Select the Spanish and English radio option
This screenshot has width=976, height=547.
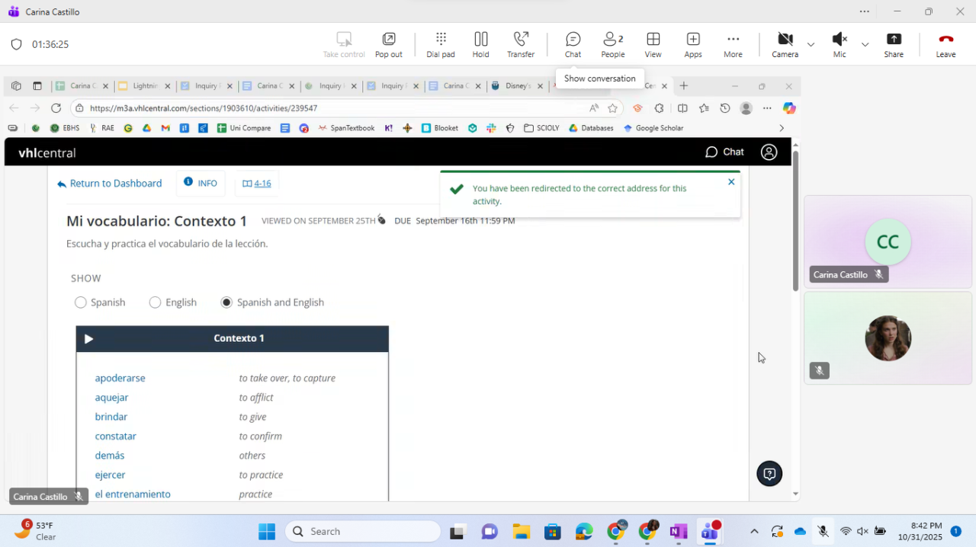226,302
